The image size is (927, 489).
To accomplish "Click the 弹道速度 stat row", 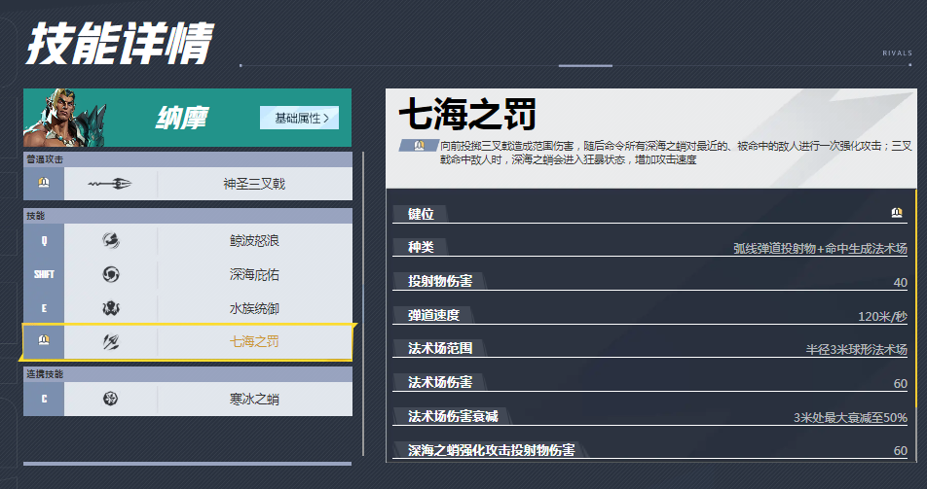I will [x=650, y=315].
